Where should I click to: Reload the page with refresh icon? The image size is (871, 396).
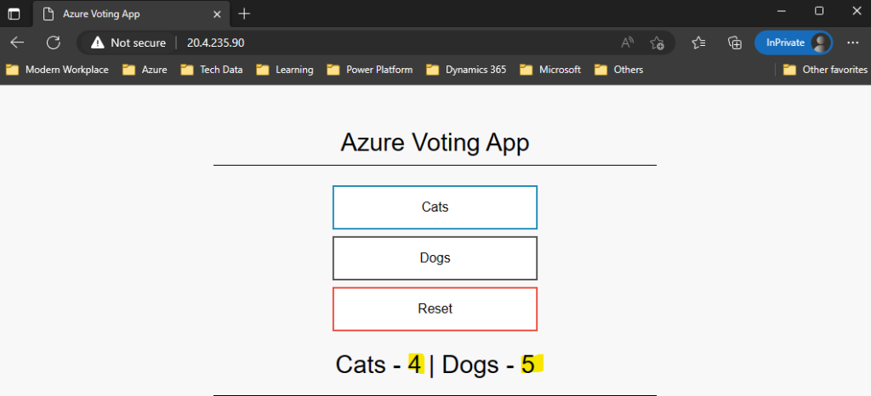pos(53,42)
